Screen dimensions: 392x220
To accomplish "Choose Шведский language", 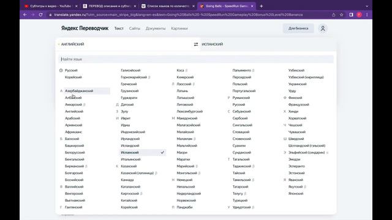I will click(296, 139).
